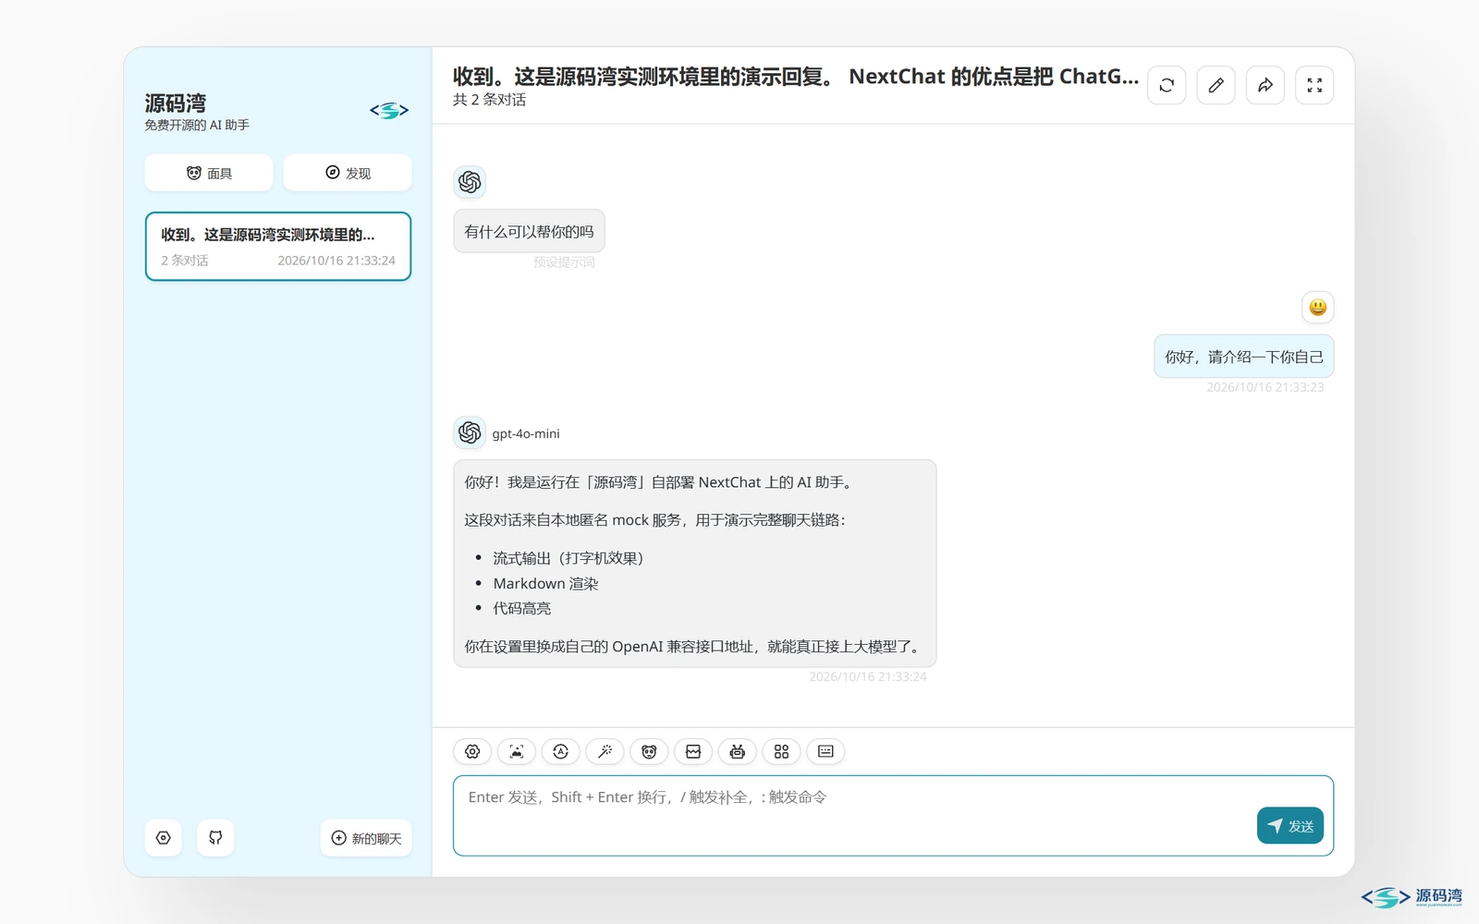Show keyboard shortcuts via the keyboard icon
1479x924 pixels.
(x=825, y=751)
